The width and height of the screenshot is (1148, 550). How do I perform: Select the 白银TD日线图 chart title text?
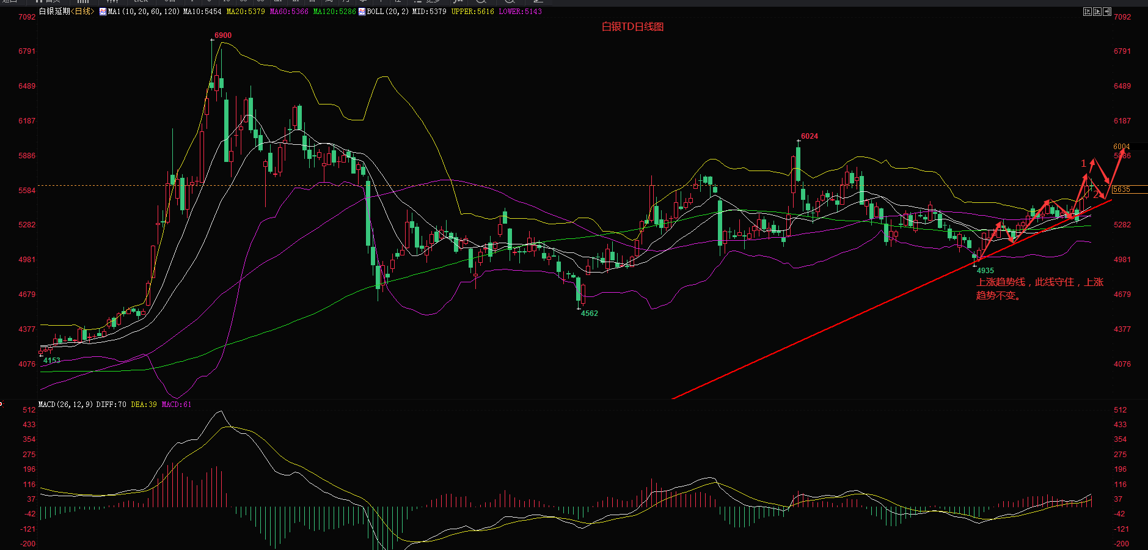[632, 27]
